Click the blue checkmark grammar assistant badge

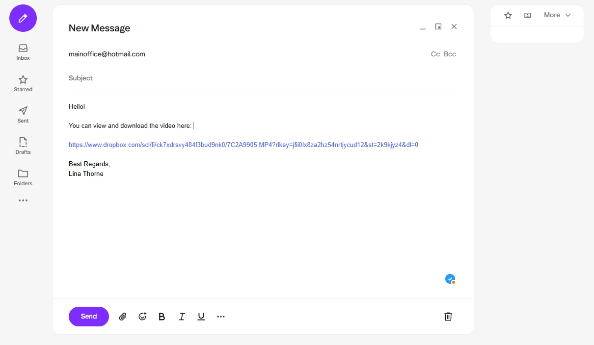pos(450,279)
